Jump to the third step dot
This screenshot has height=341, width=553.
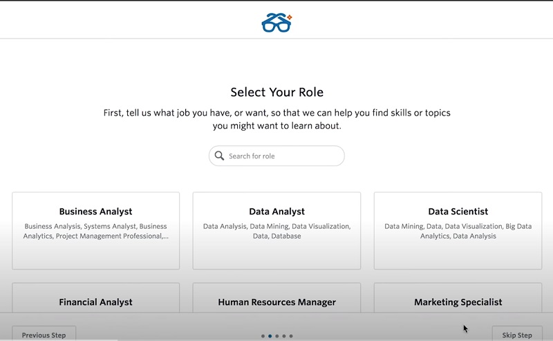pos(277,336)
